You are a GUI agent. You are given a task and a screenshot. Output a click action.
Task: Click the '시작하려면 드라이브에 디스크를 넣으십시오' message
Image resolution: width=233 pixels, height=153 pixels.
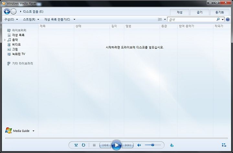[135, 47]
